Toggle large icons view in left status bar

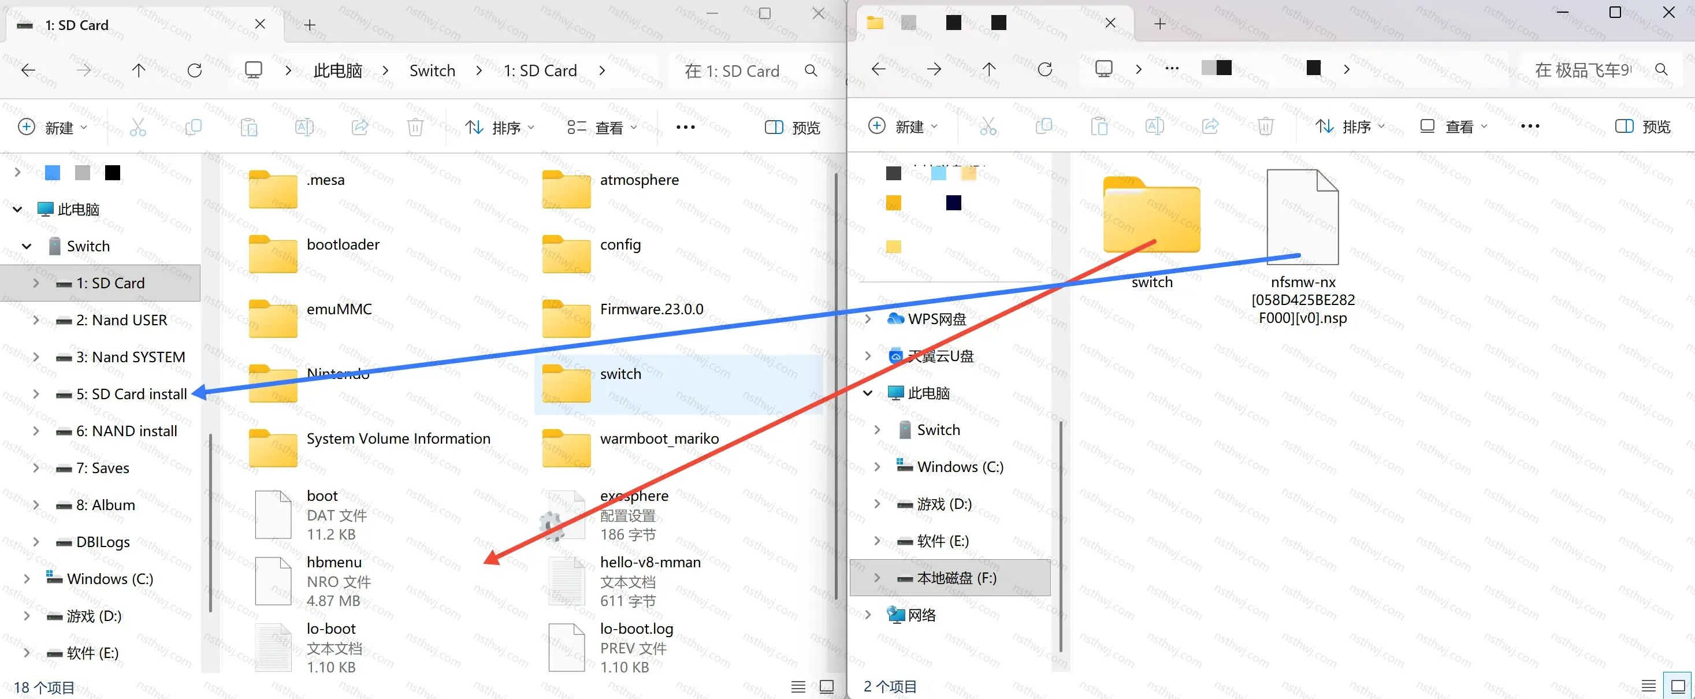827,687
